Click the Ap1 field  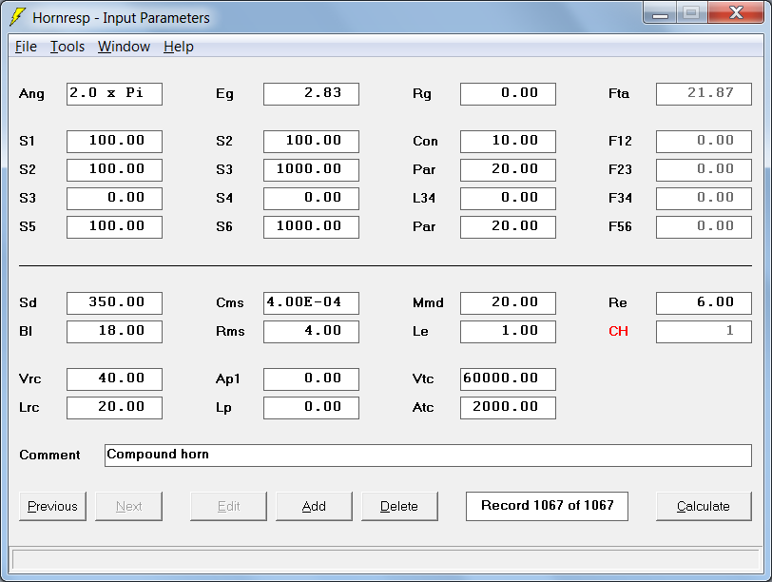[311, 379]
